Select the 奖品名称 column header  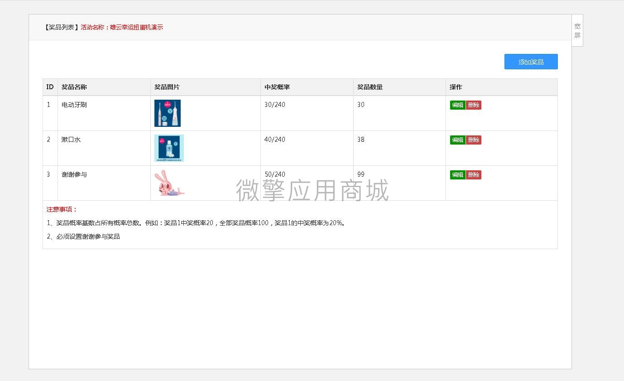pos(74,87)
